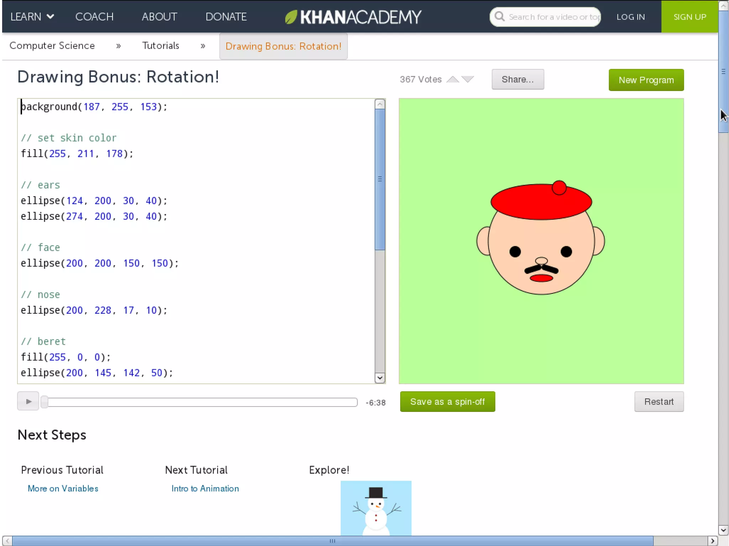This screenshot has height=546, width=729.
Task: Click the playback progress slider handle
Action: (44, 402)
